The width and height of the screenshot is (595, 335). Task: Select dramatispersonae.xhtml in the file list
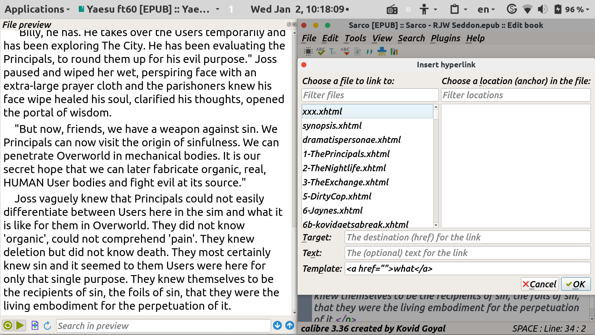coord(367,140)
